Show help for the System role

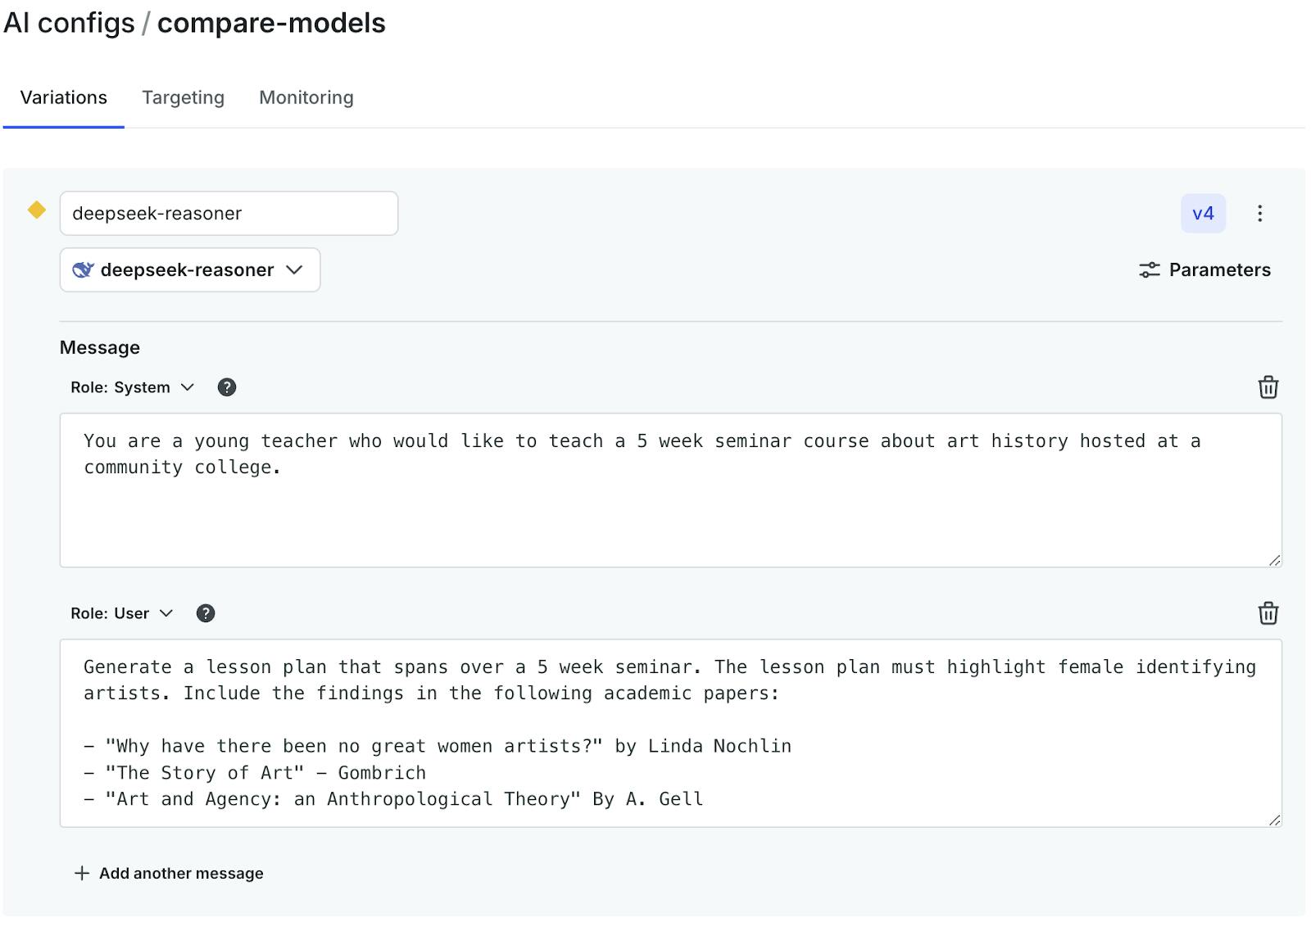pos(227,387)
